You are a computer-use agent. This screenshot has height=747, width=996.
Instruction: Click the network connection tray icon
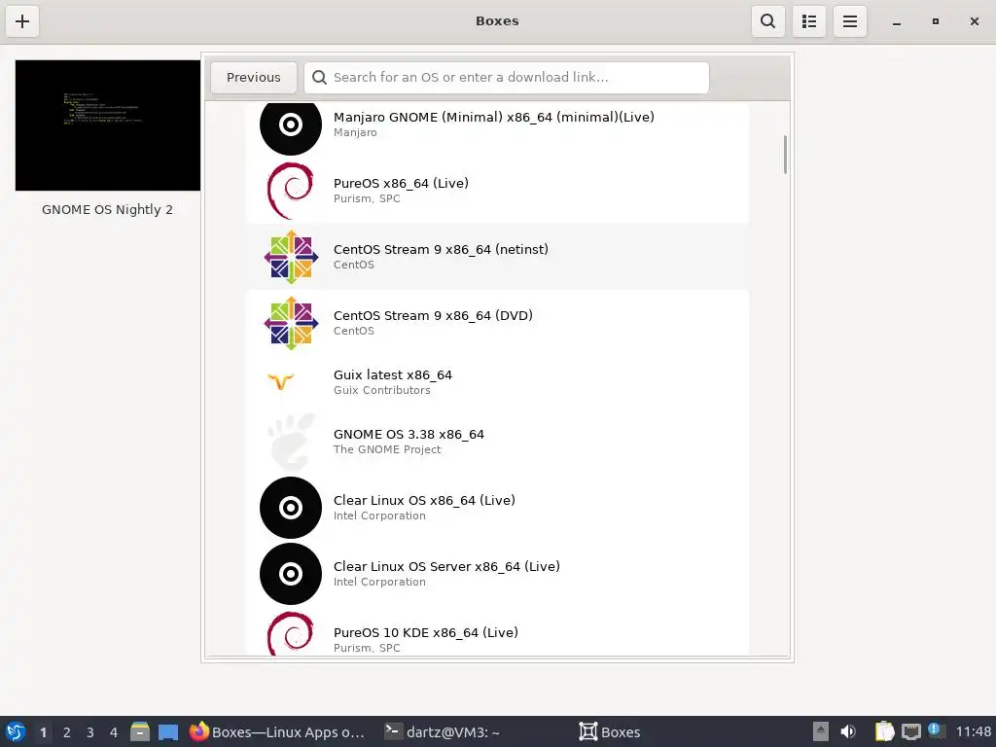(x=910, y=731)
